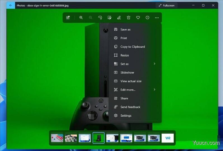Select the Draw pen tool
This screenshot has width=223, height=151.
[x=119, y=18]
